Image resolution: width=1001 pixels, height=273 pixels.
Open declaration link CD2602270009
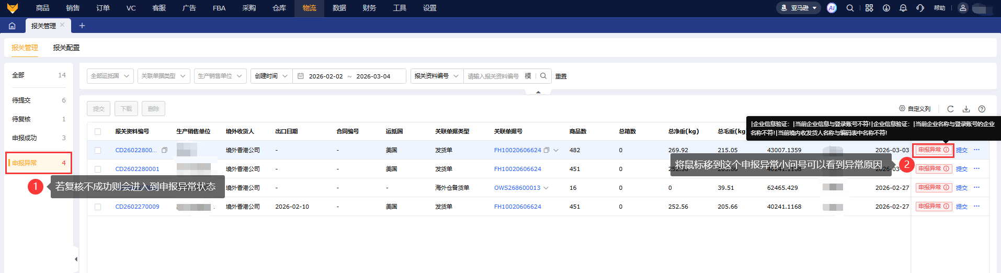[137, 207]
